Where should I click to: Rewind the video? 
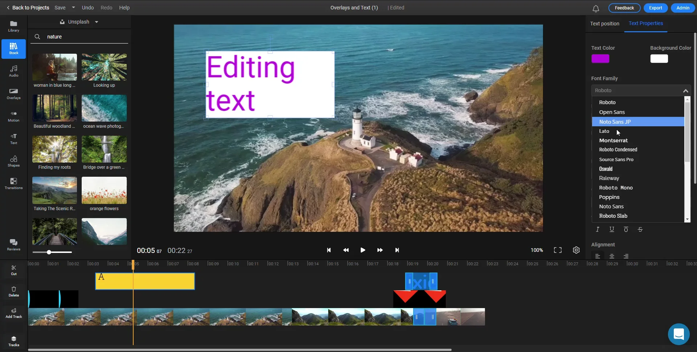(x=346, y=250)
